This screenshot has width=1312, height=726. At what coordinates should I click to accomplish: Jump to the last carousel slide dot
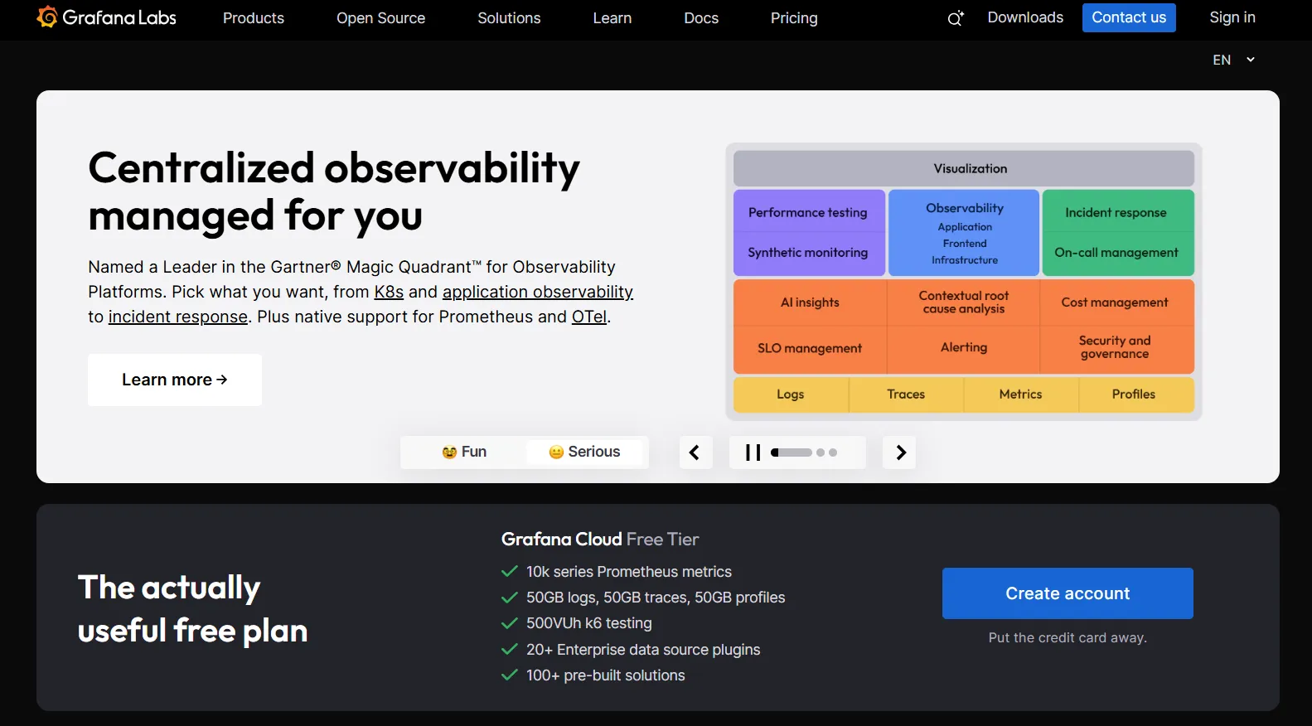pyautogui.click(x=833, y=453)
